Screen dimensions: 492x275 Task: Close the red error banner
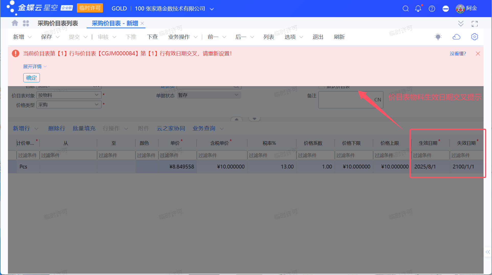click(x=478, y=54)
